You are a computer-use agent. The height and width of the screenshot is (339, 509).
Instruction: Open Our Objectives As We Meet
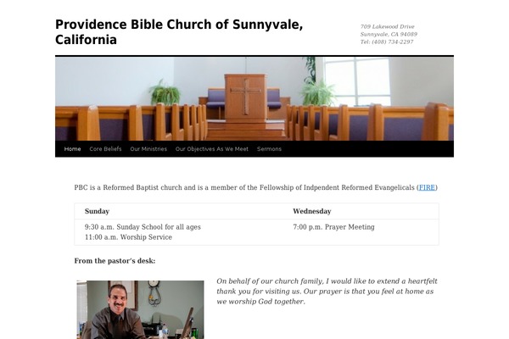tap(211, 149)
